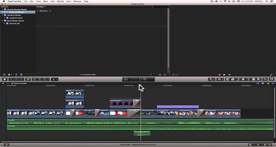Select the boxing match clip thumbnail
276x147 pixels.
click(x=223, y=113)
